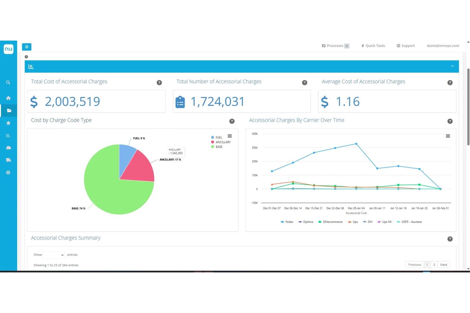Screen dimensions: 470x313
Task: Click help icon for Average Cost of Accessorial Charges
Action: point(450,83)
